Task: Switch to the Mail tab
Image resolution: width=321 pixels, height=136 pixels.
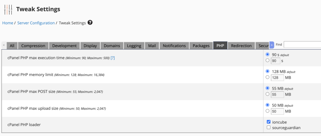Action: click(152, 46)
